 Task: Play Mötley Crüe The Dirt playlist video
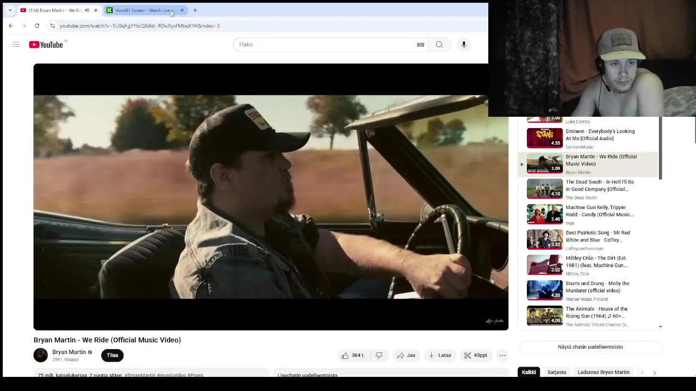(588, 265)
